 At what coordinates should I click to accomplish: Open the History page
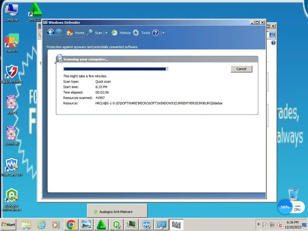tap(121, 32)
